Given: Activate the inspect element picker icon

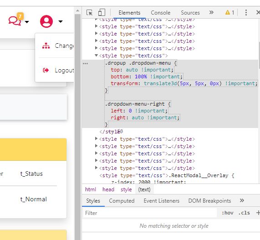Looking at the screenshot, I should [90, 12].
